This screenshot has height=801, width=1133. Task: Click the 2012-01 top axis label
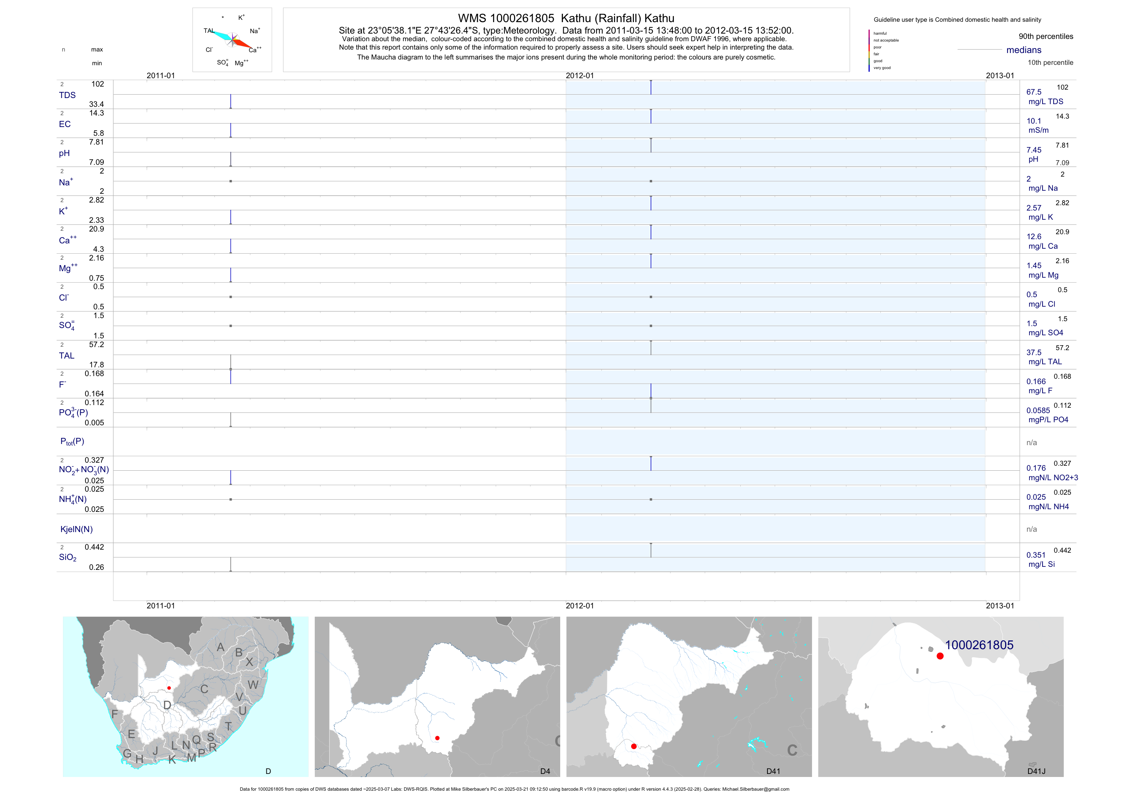pyautogui.click(x=579, y=76)
